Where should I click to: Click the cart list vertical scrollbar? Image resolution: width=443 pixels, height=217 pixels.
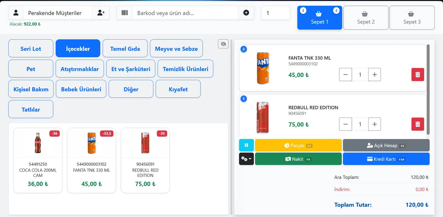coord(428,89)
